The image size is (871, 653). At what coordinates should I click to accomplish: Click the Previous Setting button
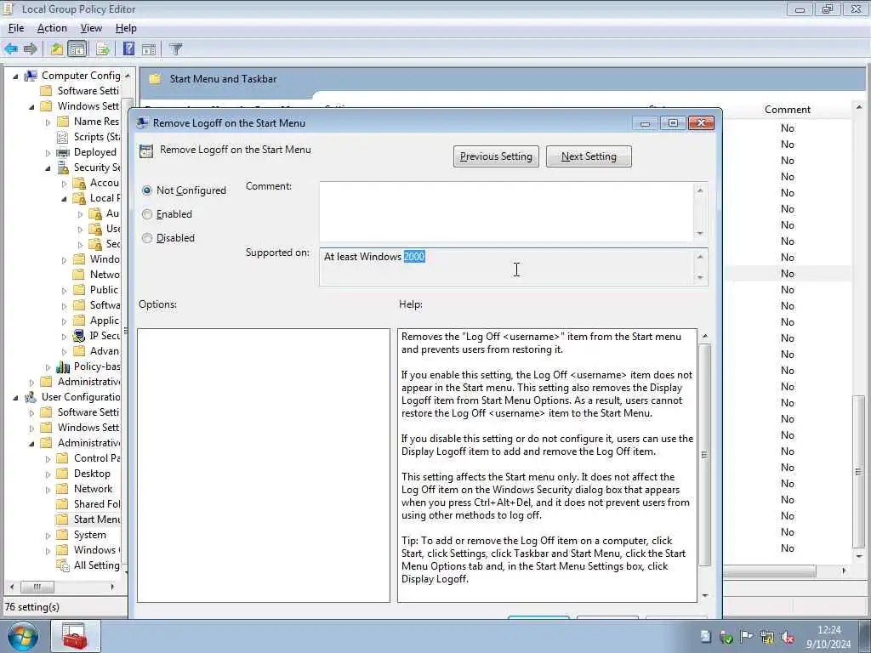click(x=496, y=156)
